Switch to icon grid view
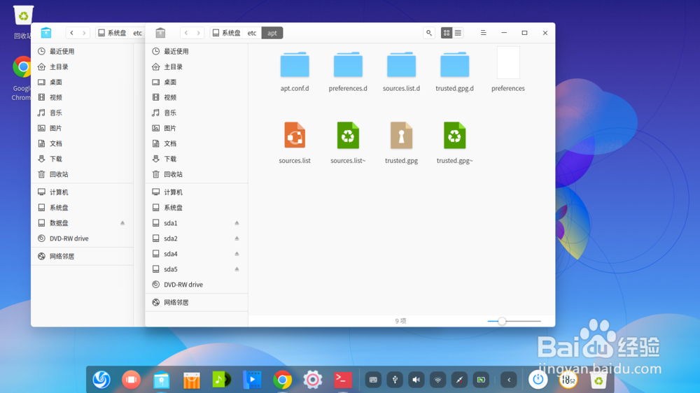 click(447, 33)
